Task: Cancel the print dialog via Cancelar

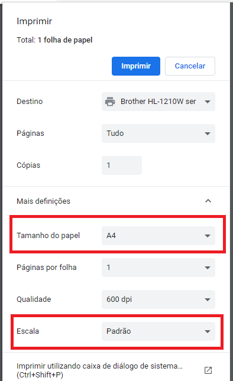Action: (x=190, y=66)
